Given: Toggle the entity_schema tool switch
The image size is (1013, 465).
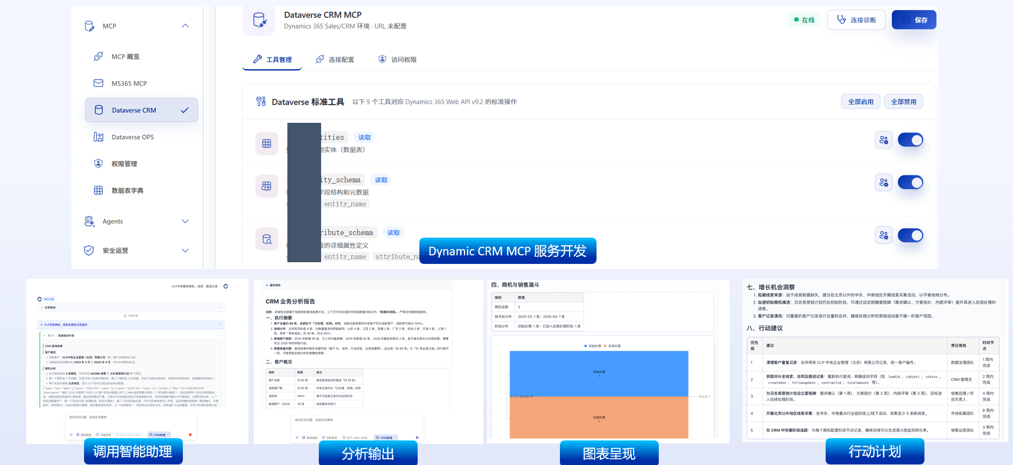Looking at the screenshot, I should coord(910,182).
